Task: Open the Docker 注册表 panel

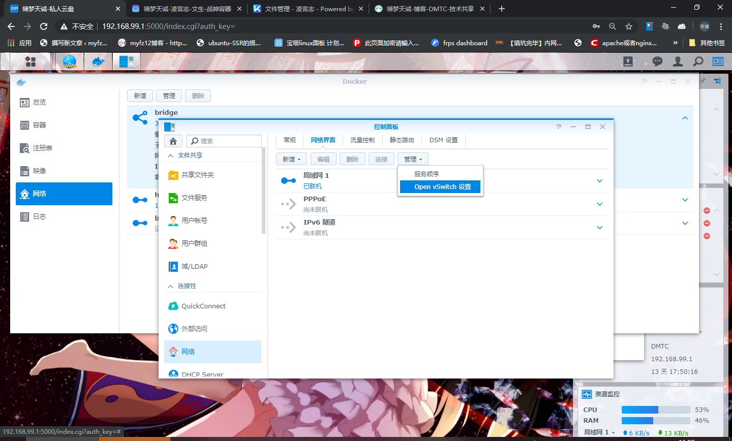Action: coord(64,147)
